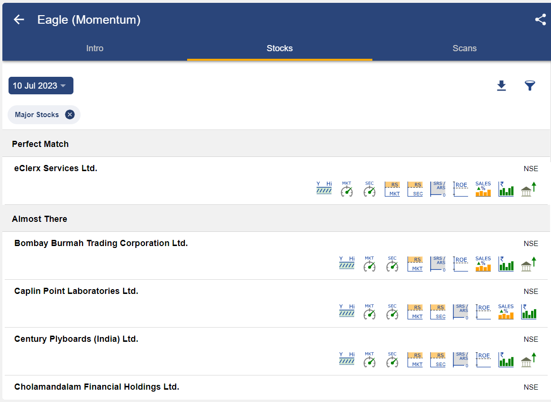Click NSE label in Caplin Point row

click(531, 291)
